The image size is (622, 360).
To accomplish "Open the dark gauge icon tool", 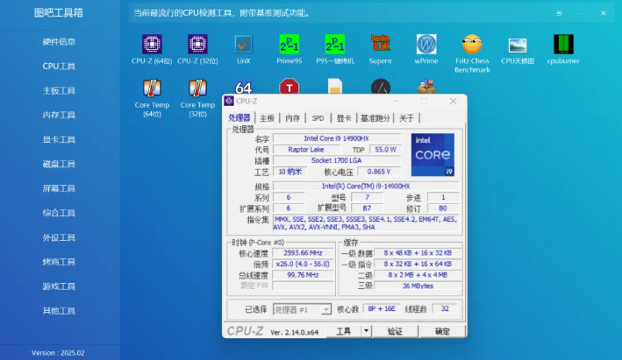I will click(381, 87).
